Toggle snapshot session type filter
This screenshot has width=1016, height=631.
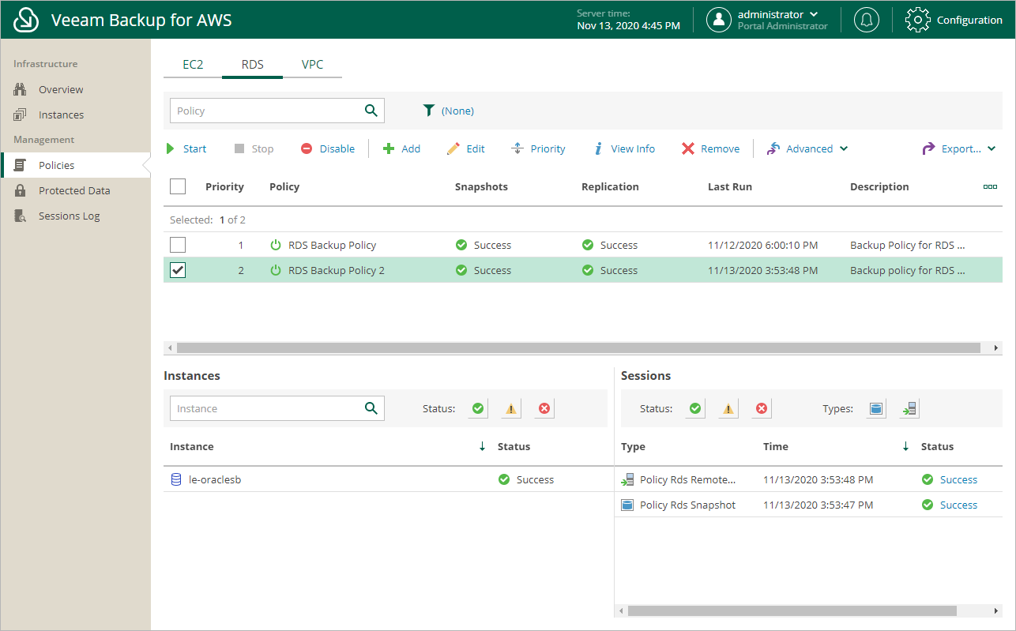(876, 408)
